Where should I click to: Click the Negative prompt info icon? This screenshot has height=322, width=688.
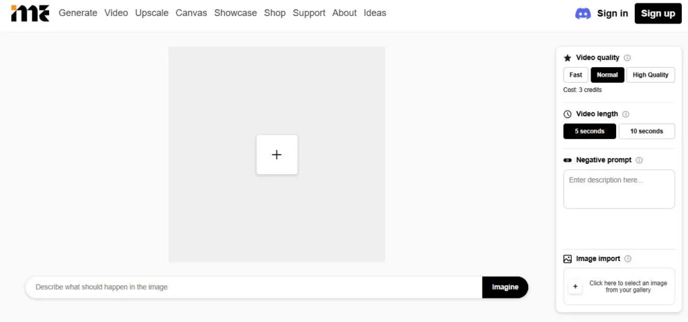639,161
